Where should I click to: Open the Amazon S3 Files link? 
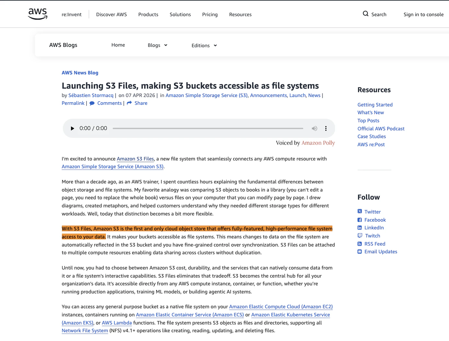click(x=135, y=159)
